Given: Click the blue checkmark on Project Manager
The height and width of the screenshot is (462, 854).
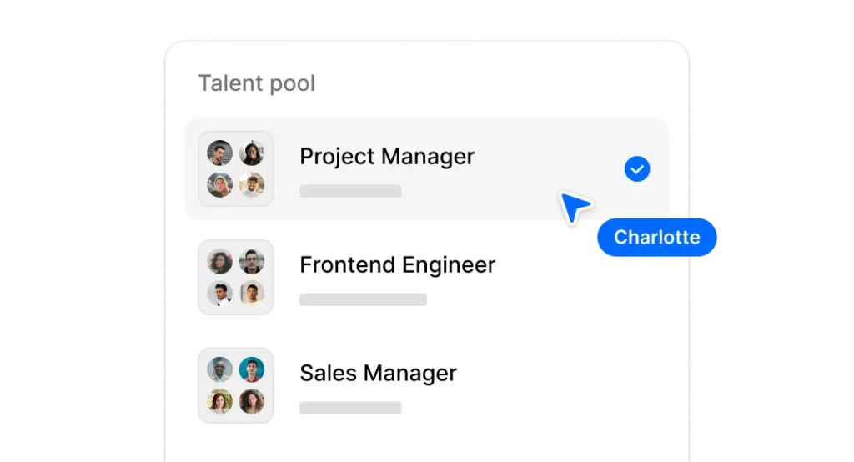Looking at the screenshot, I should (x=637, y=170).
